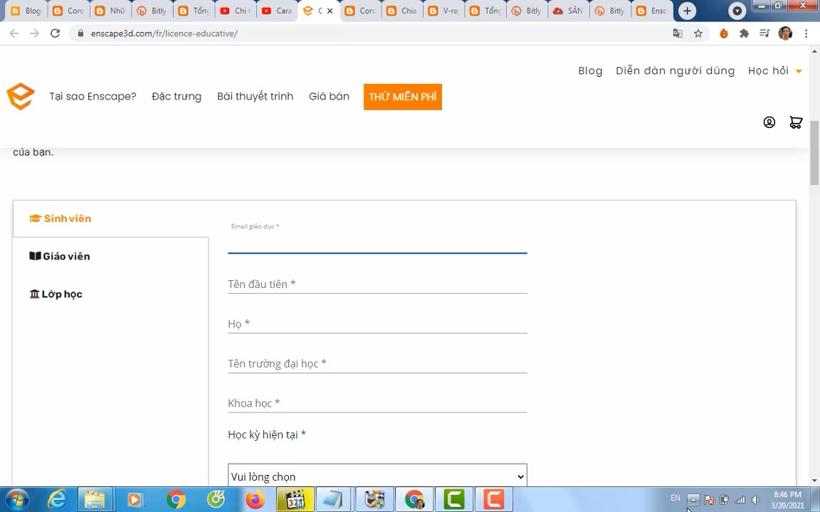This screenshot has height=512, width=820.
Task: Click the Khoa học input field
Action: [x=377, y=403]
